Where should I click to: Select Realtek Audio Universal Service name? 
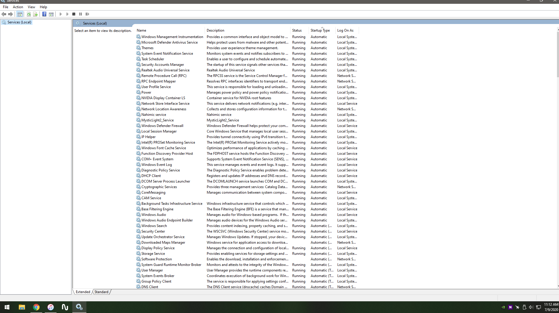click(165, 70)
